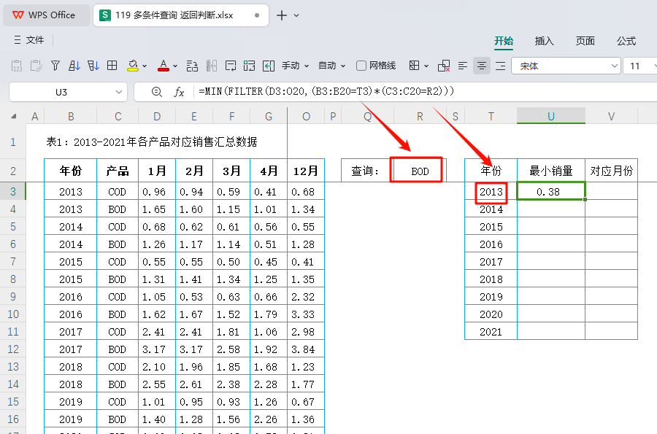Sort ascending with the A-Z icon

[x=74, y=66]
